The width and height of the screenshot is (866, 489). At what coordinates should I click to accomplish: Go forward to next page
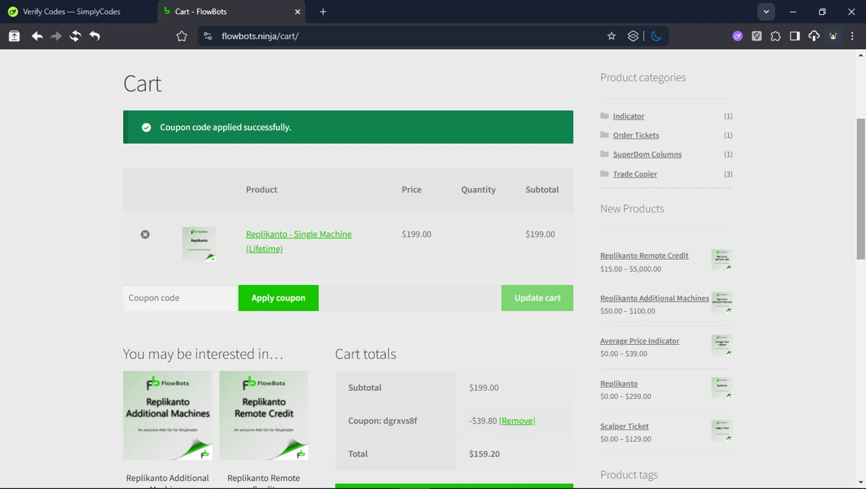coord(56,36)
